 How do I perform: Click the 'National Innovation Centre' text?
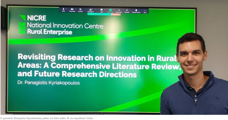(x=65, y=26)
